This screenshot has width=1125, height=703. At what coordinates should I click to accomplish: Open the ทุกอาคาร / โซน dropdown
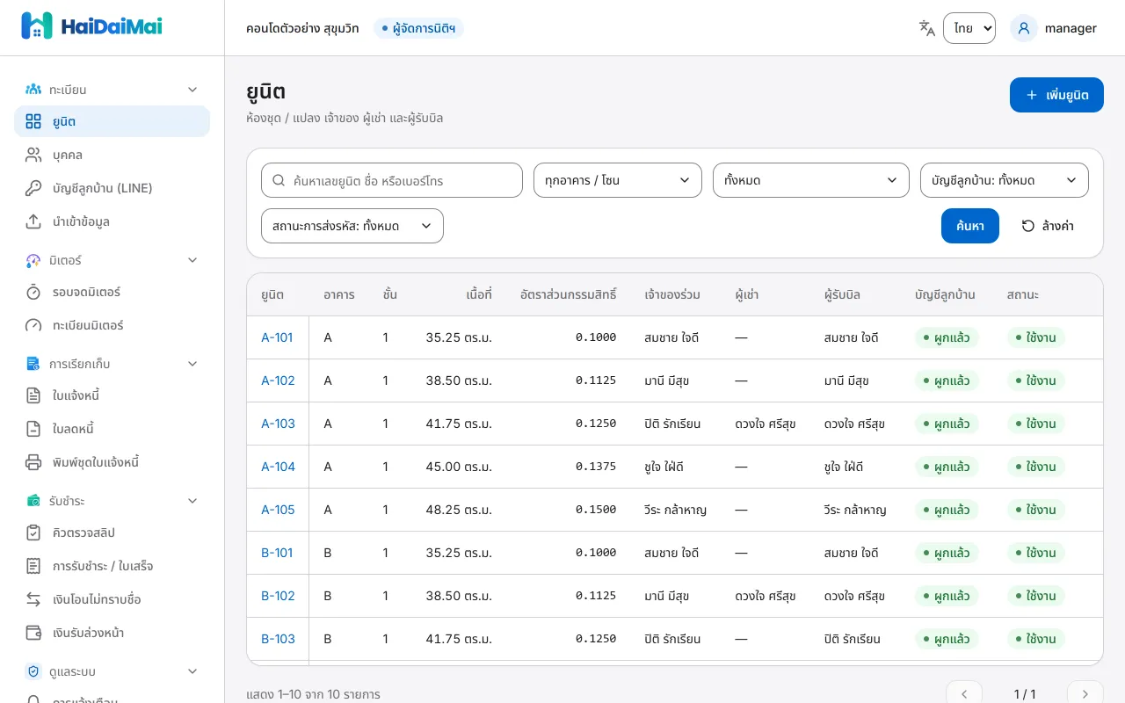click(x=618, y=180)
